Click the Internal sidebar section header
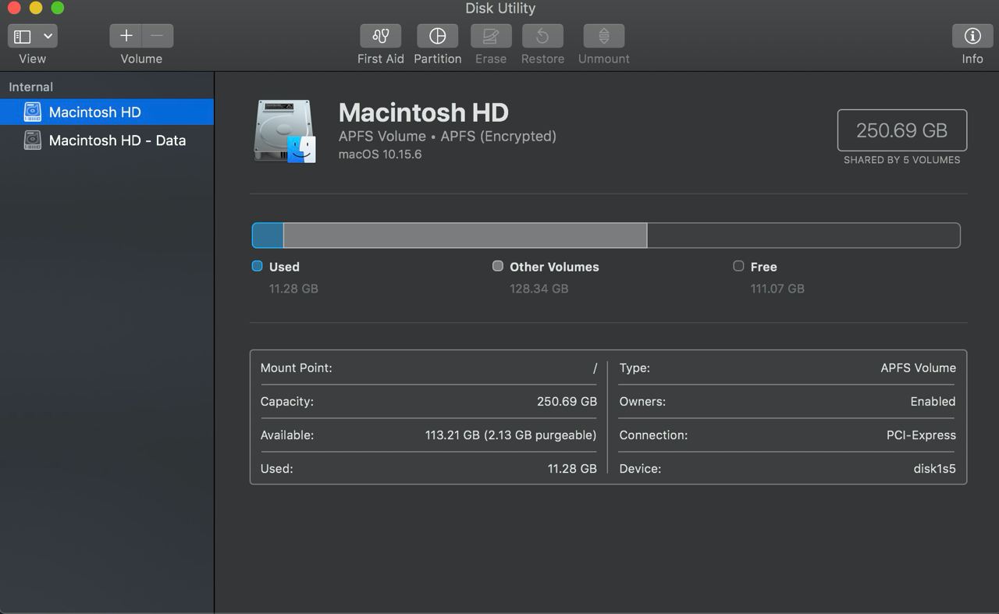Viewport: 999px width, 614px height. [x=31, y=87]
